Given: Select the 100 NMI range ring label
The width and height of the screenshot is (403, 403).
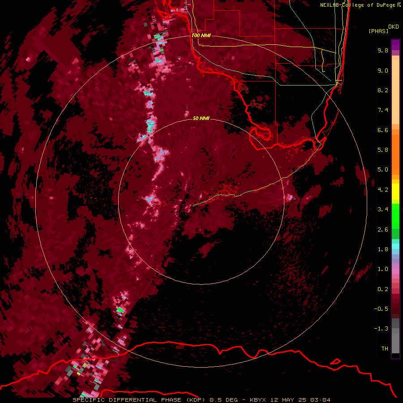Looking at the screenshot, I should [201, 35].
